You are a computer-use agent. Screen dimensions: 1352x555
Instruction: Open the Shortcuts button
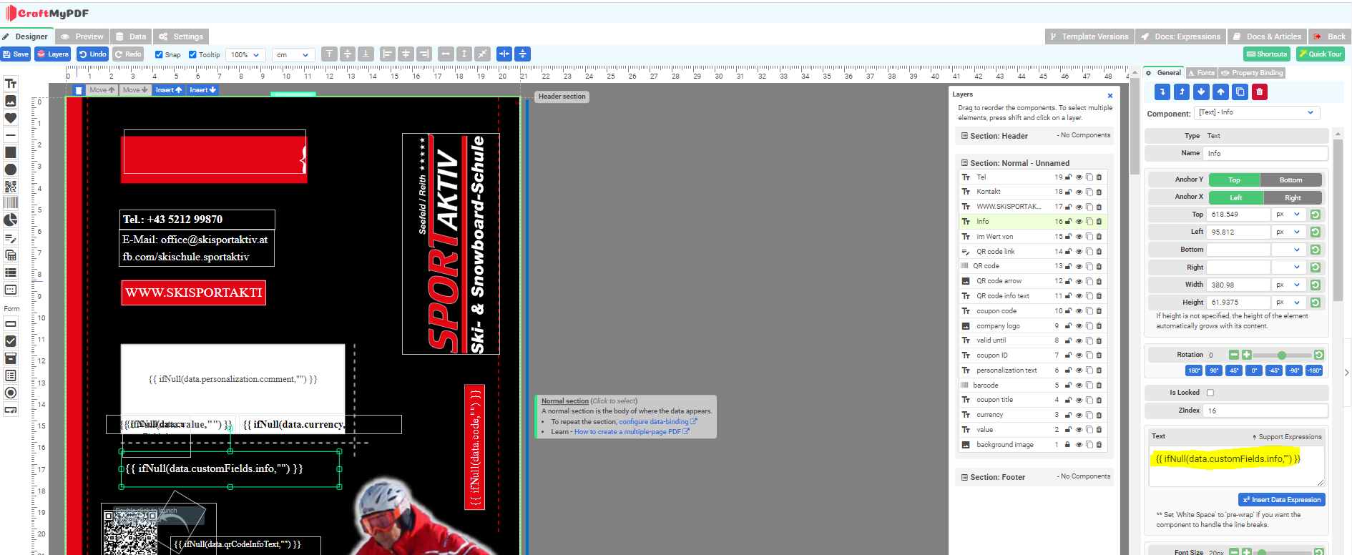tap(1267, 54)
